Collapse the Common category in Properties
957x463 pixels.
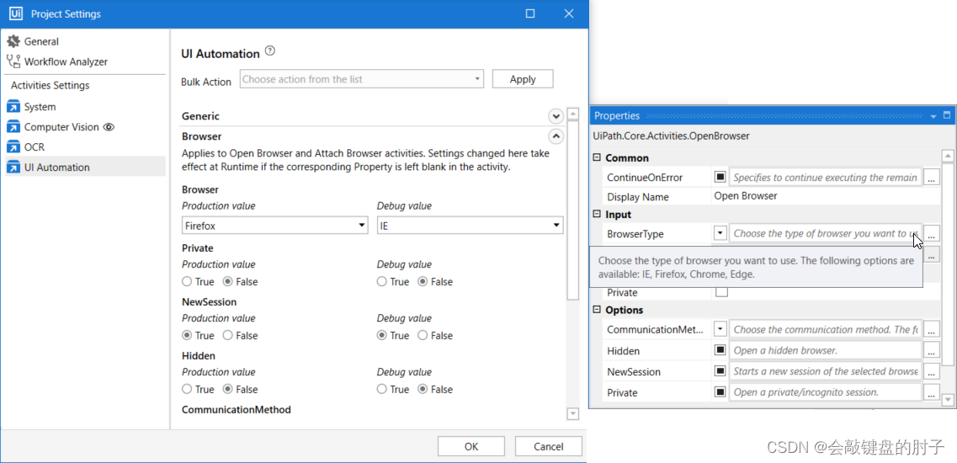[x=597, y=157]
